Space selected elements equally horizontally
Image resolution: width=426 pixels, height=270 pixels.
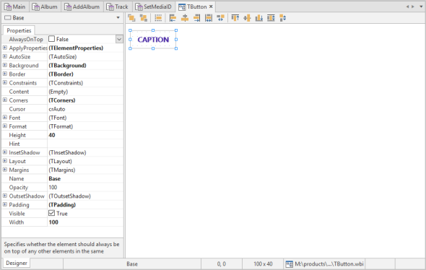coord(221,18)
